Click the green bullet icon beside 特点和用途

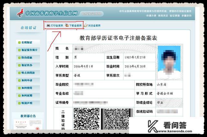point(19,73)
